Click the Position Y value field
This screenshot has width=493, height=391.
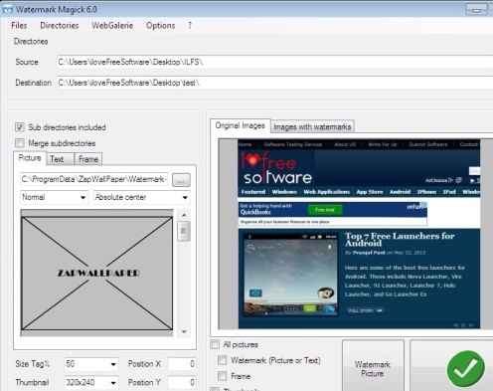(x=182, y=382)
